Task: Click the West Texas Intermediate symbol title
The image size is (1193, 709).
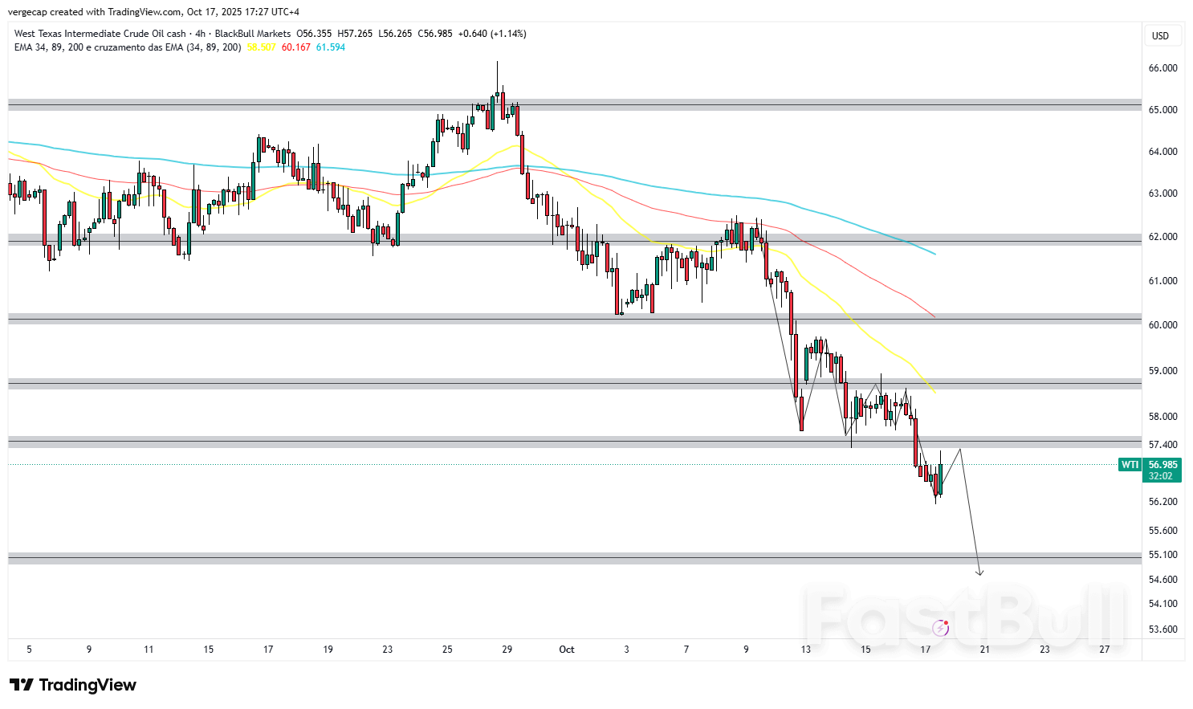Action: pyautogui.click(x=100, y=34)
